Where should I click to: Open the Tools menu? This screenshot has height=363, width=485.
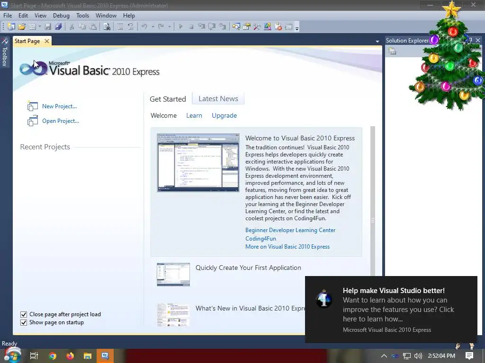pyautogui.click(x=82, y=16)
